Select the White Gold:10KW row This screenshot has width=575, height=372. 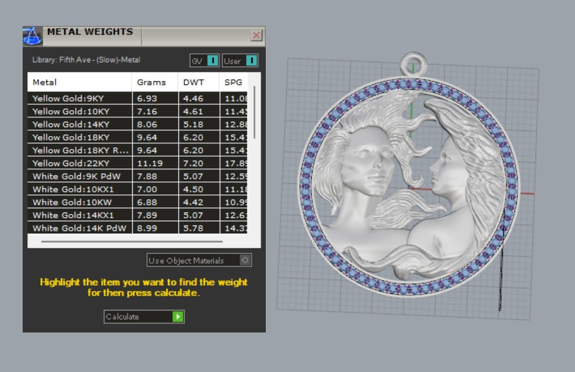click(x=137, y=202)
